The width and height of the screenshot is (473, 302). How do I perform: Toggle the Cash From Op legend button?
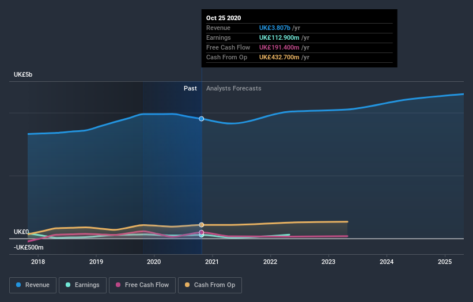point(210,285)
